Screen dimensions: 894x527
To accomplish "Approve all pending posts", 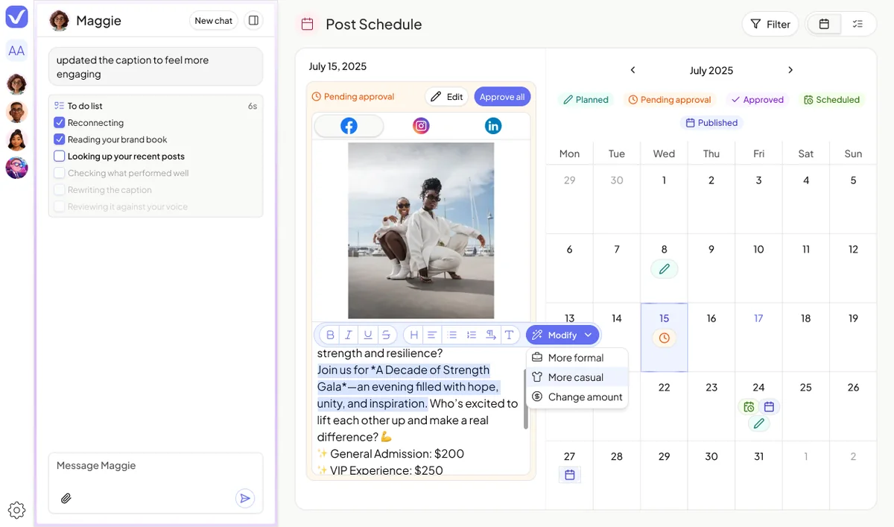I will pyautogui.click(x=502, y=97).
